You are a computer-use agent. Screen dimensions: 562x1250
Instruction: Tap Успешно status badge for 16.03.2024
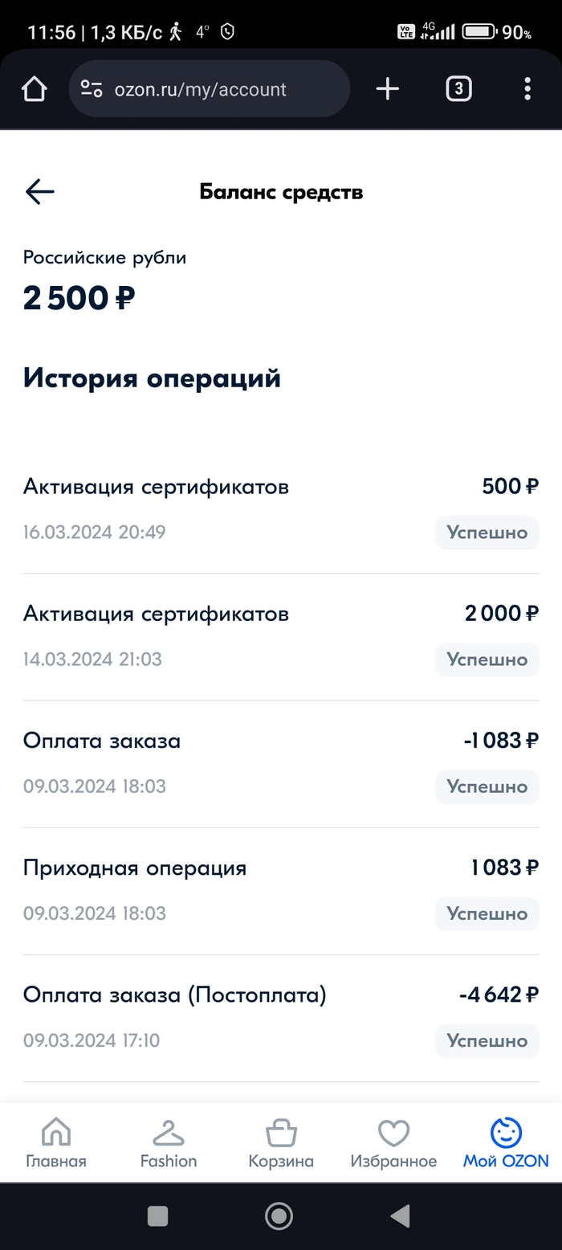487,533
